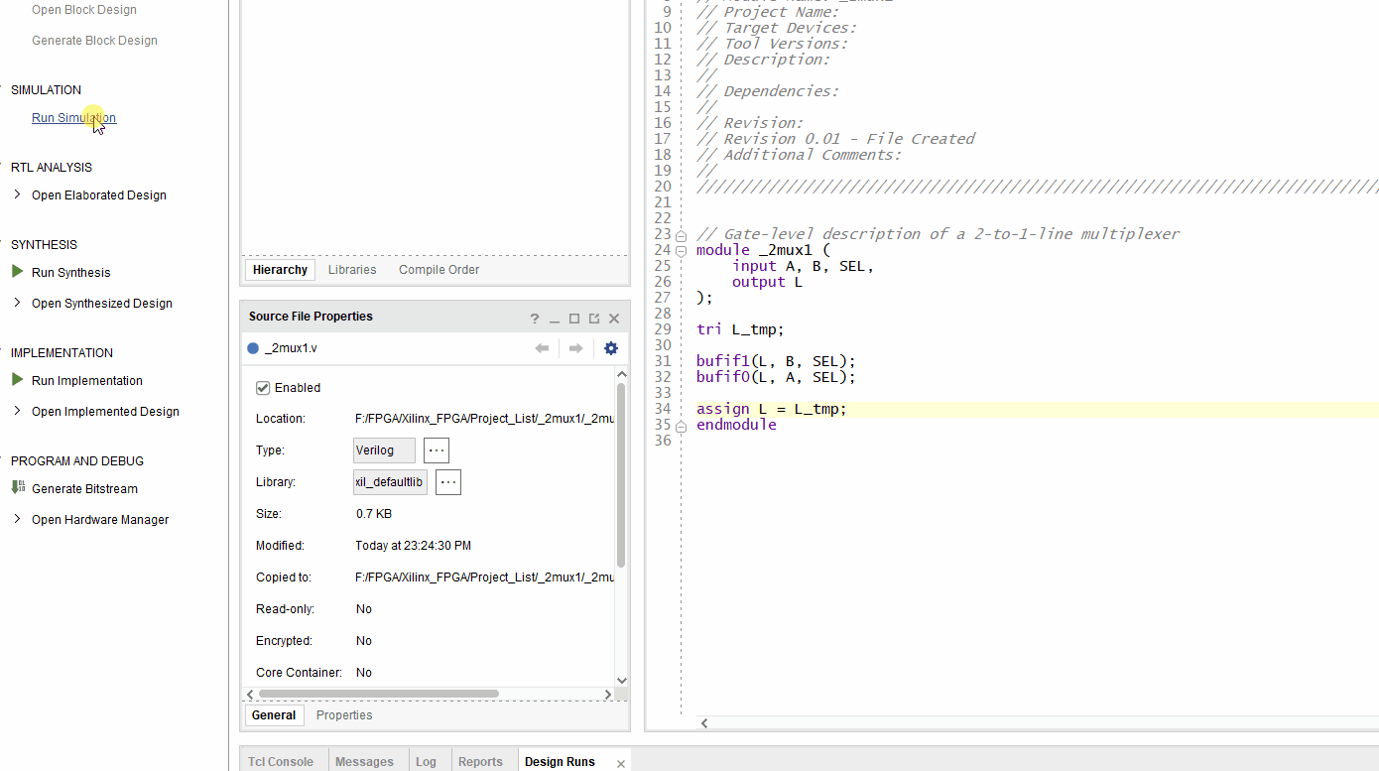Enable the Enabled checkbox for _2mux1.v
Viewport: 1379px width, 771px height.
262,387
